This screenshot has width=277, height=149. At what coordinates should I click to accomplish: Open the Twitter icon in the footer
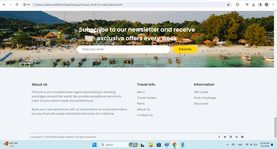(225, 137)
